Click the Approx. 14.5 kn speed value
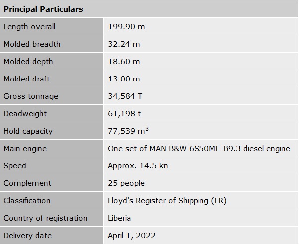The width and height of the screenshot is (299, 244). tap(138, 166)
